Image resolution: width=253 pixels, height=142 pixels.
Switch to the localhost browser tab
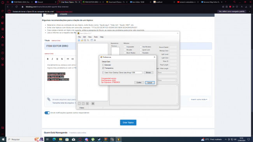(164, 2)
